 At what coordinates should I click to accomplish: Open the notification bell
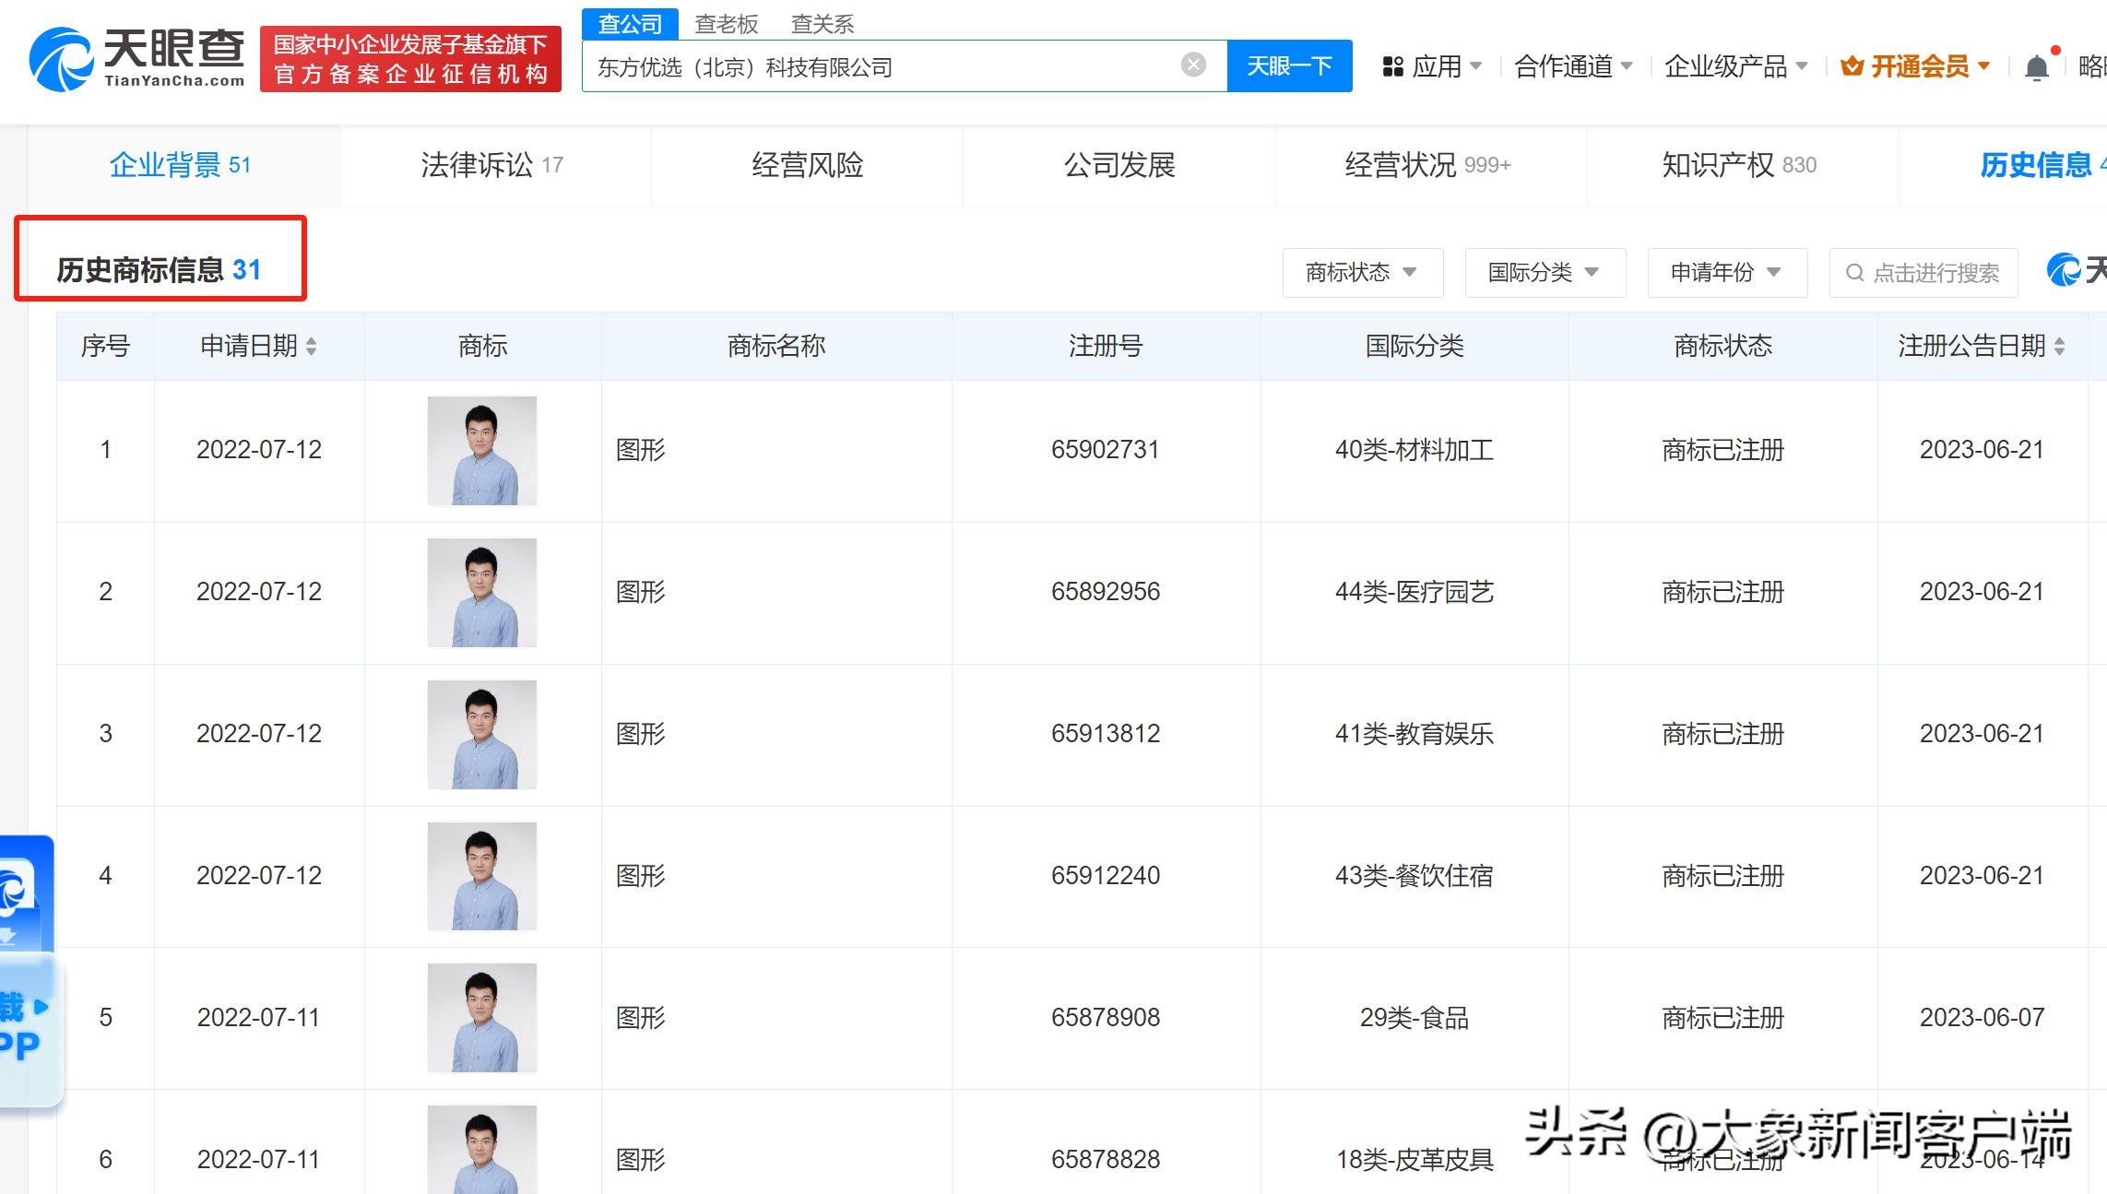click(x=2037, y=67)
